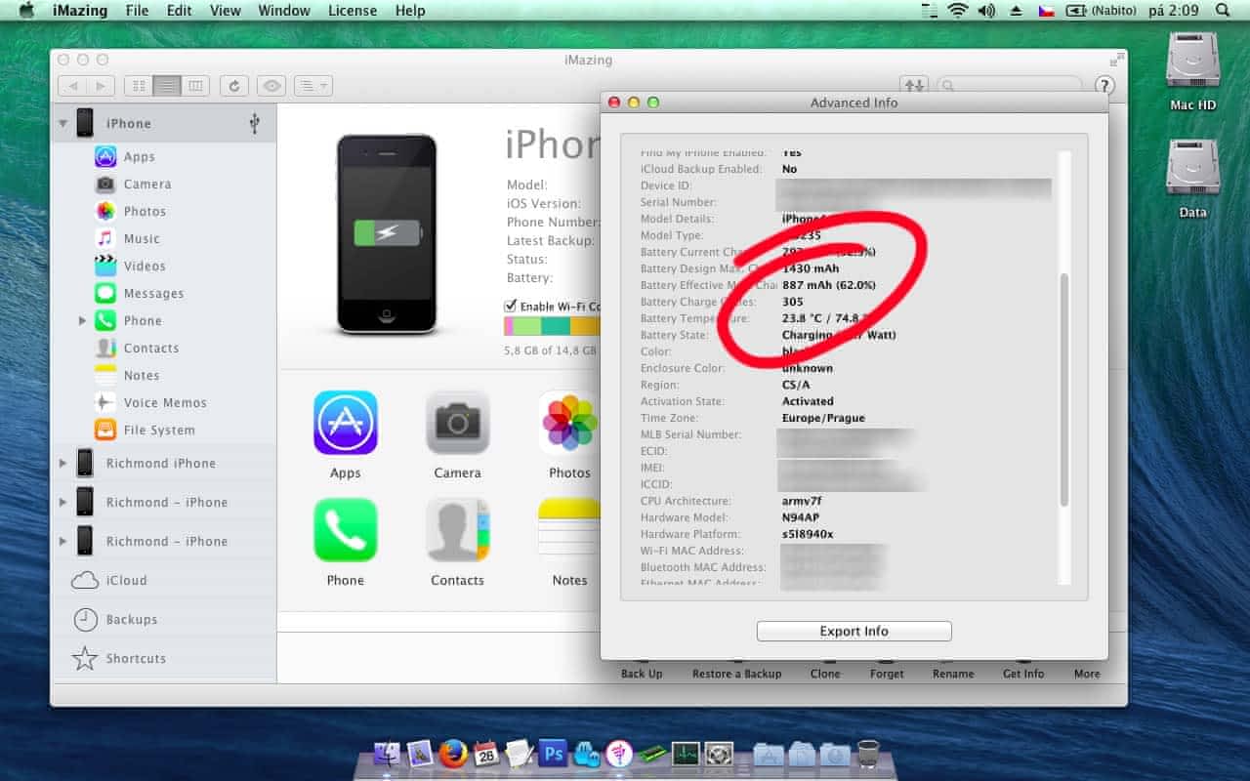This screenshot has height=781, width=1250.
Task: Select Camera in the sidebar list
Action: click(x=146, y=184)
